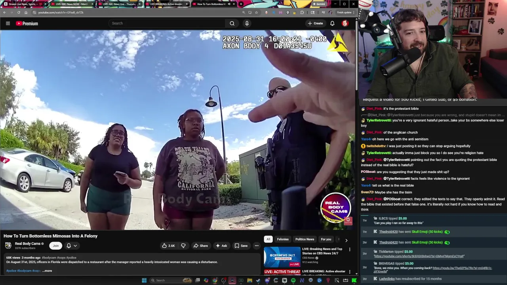Open a new browser tab
The height and width of the screenshot is (285, 507).
(x=241, y=4)
